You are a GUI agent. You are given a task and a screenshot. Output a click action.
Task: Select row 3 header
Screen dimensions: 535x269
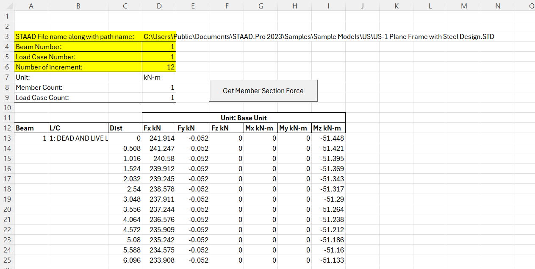tap(7, 36)
